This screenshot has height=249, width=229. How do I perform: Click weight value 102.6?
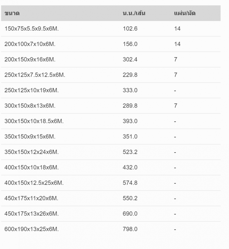(x=130, y=29)
